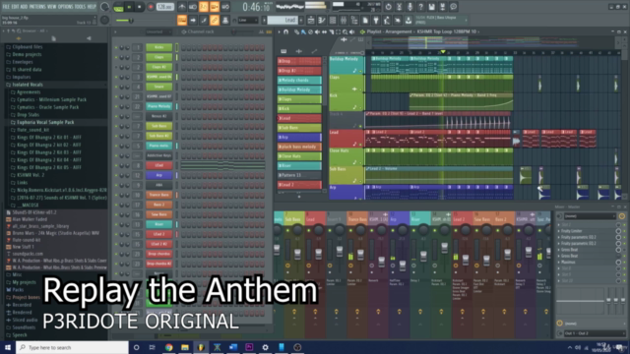Screen dimensions: 630x354
Task: Click the Play button in transport
Action: [129, 7]
